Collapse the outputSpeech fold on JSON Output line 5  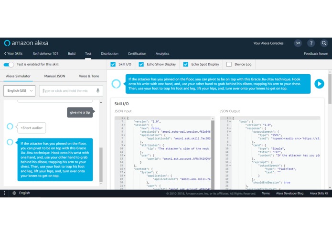coord(230,132)
